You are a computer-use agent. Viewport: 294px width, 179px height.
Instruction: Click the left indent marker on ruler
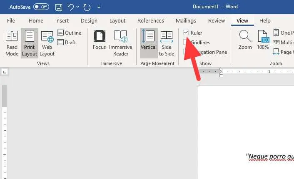click(x=221, y=76)
